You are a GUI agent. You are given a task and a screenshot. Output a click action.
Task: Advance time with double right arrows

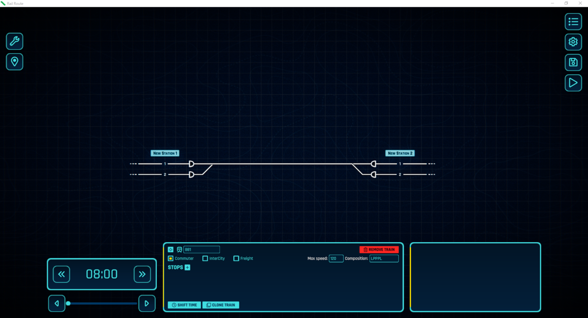click(142, 274)
